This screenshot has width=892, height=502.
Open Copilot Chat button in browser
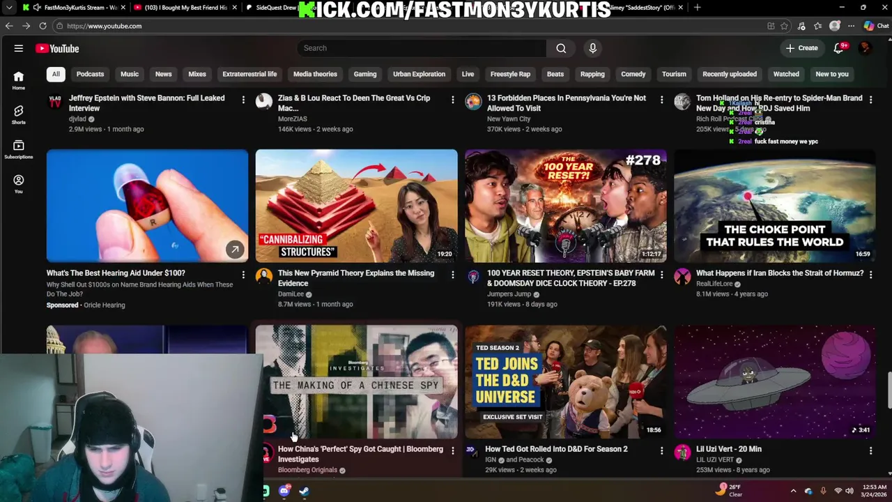pos(876,26)
